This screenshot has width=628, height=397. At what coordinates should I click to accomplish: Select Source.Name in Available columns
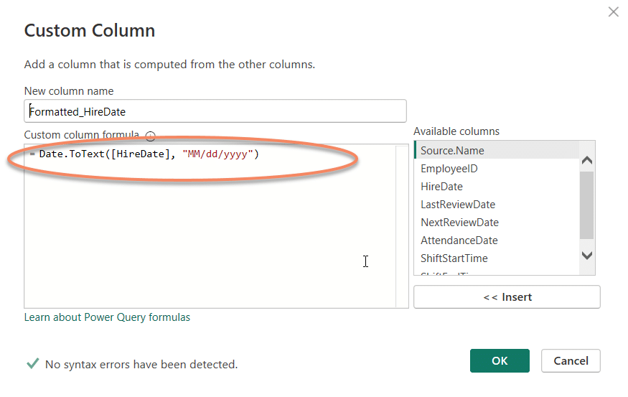coord(452,151)
